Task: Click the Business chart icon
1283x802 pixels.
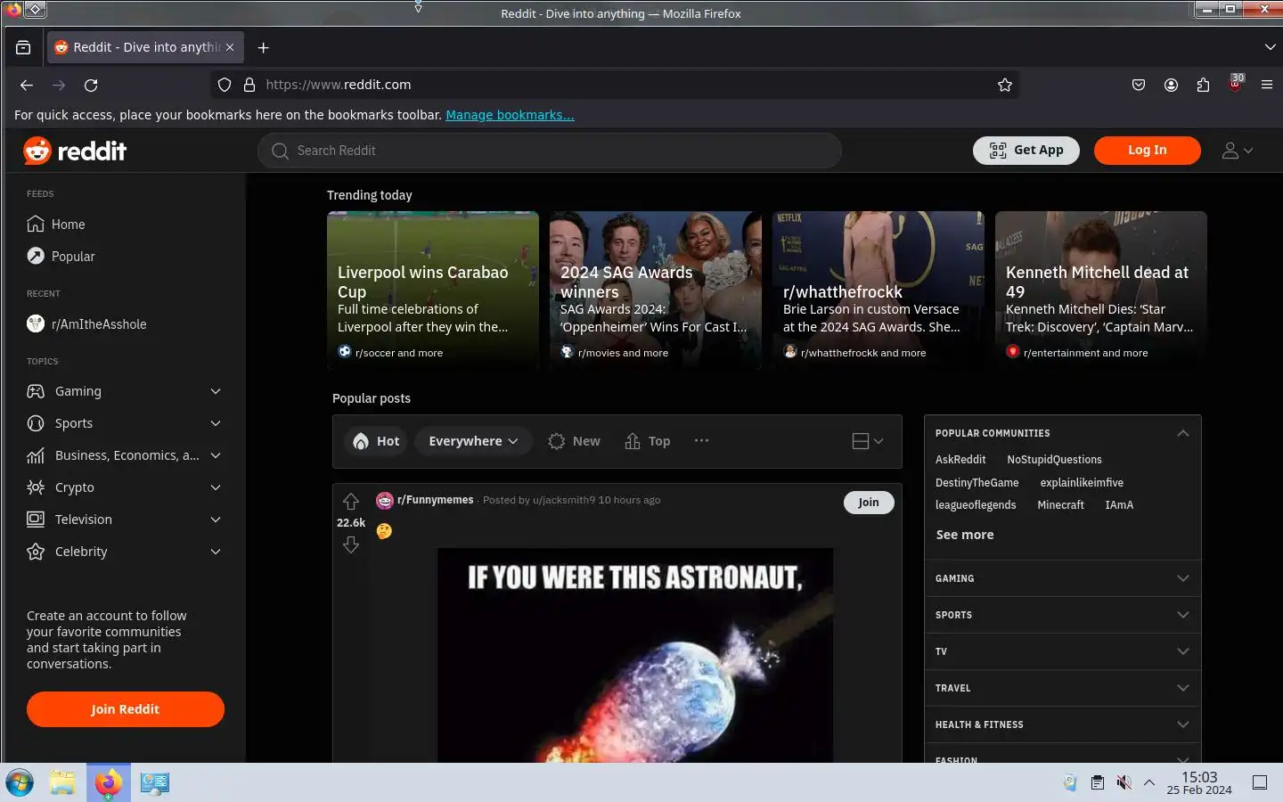Action: pos(36,455)
